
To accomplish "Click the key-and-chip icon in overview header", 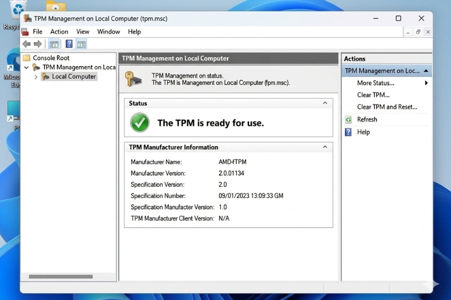I will (133, 79).
